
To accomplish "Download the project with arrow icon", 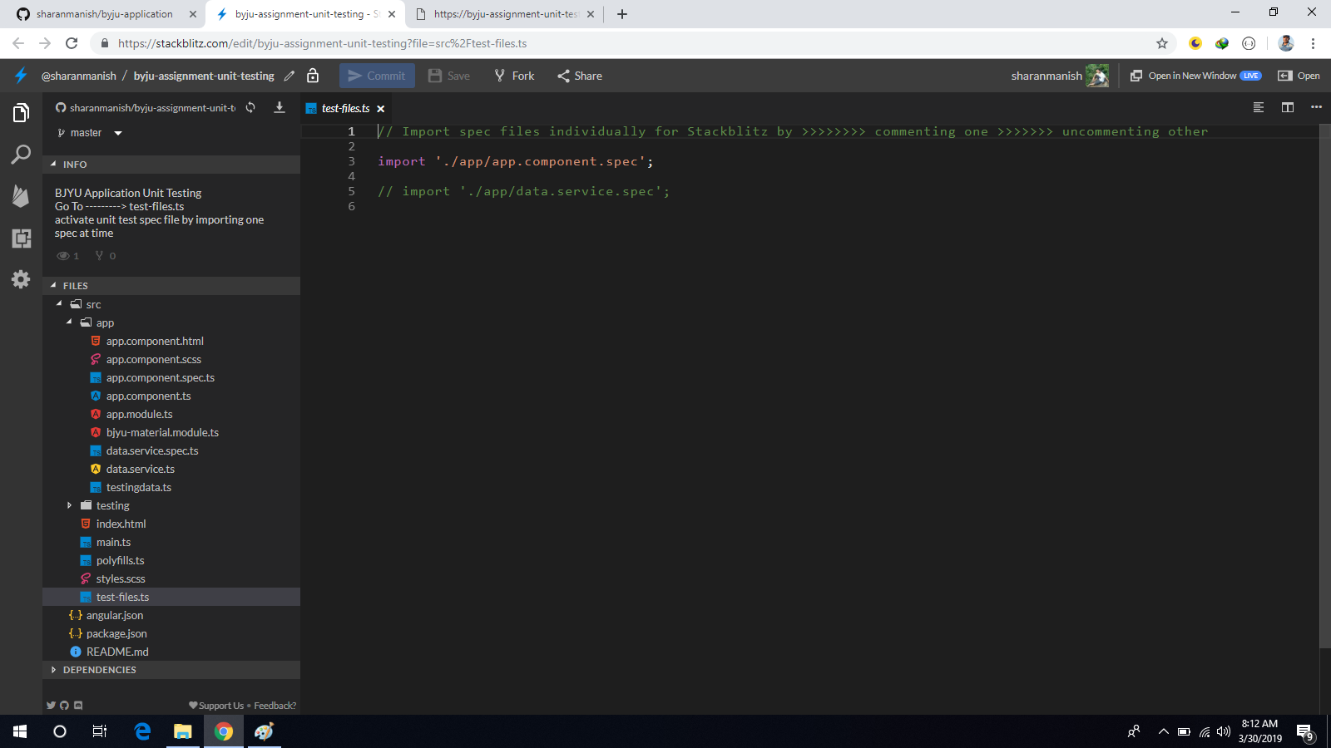I will tap(280, 108).
